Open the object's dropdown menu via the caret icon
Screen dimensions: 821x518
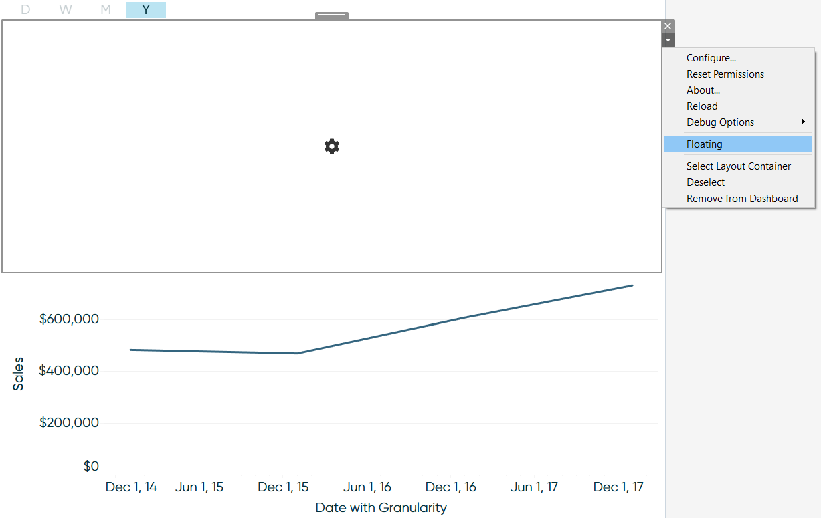(x=667, y=40)
